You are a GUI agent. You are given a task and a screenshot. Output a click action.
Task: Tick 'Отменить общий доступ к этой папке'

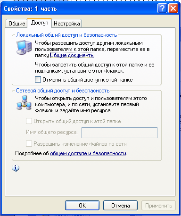click(x=38, y=80)
